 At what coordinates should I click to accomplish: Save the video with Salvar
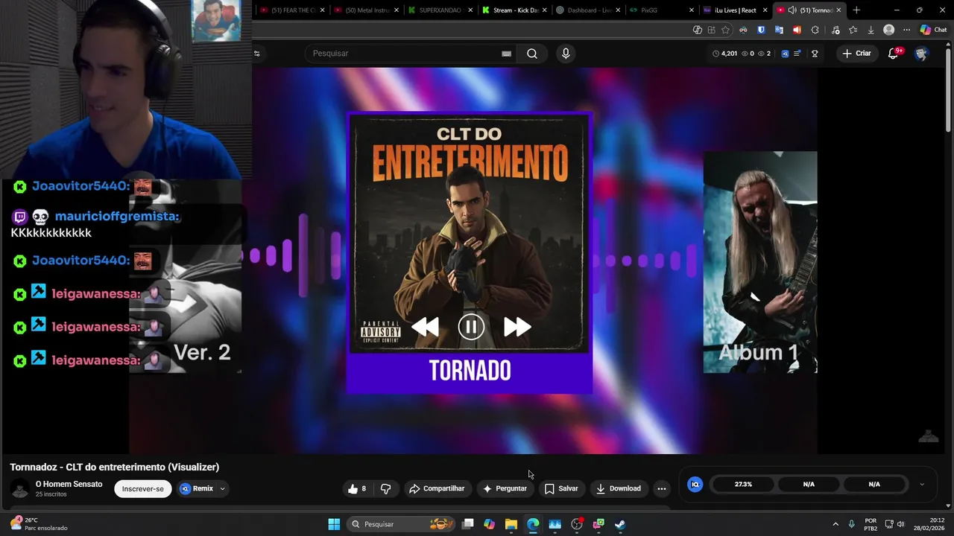pos(561,488)
